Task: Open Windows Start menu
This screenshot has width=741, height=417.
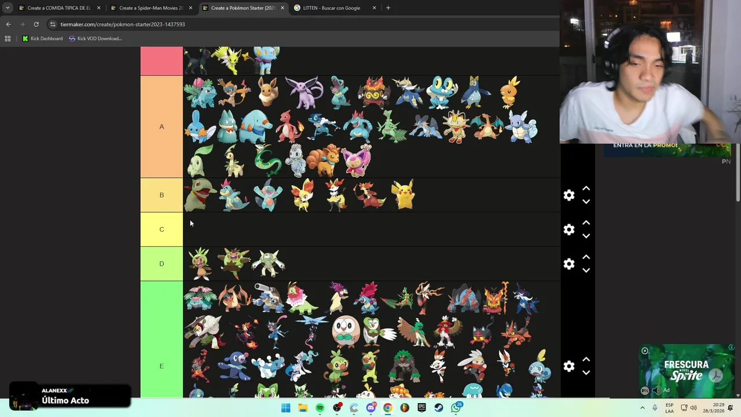Action: [x=285, y=408]
